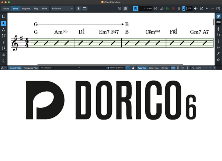Screen dimensions: 222x161
Task: Click the grace/scissors tool below padlock
Action: coord(4,61)
